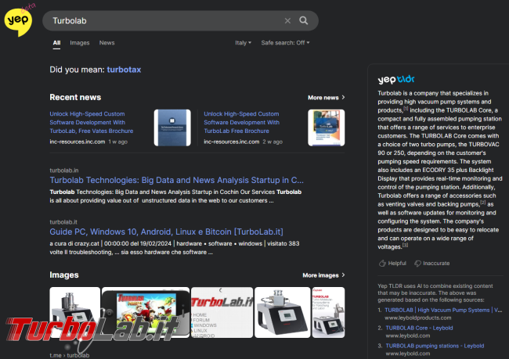This screenshot has height=359, width=509.
Task: Click the turbotax suggestion link
Action: [124, 70]
